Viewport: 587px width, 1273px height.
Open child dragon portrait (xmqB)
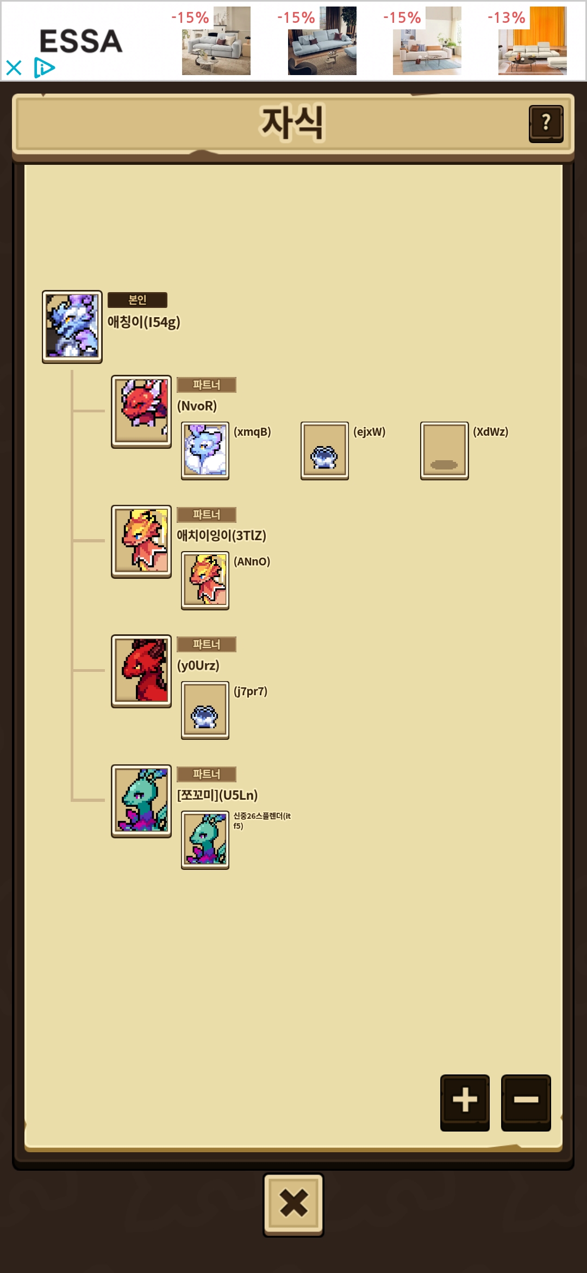[205, 450]
